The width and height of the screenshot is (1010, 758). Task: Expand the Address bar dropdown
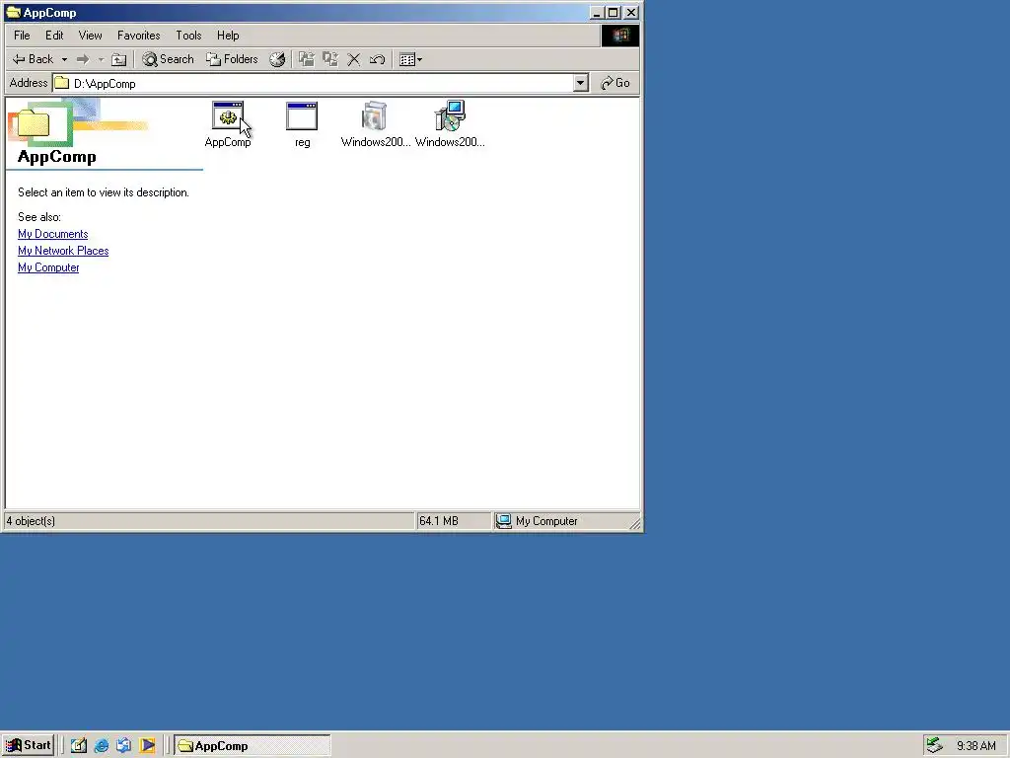pyautogui.click(x=580, y=83)
